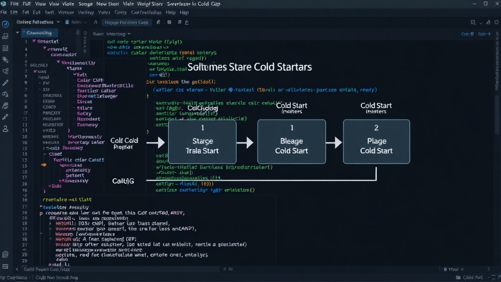Viewport: 501px width, 282px height.
Task: Open the small dropdown arrow beside top-right search icon
Action: pos(481,23)
